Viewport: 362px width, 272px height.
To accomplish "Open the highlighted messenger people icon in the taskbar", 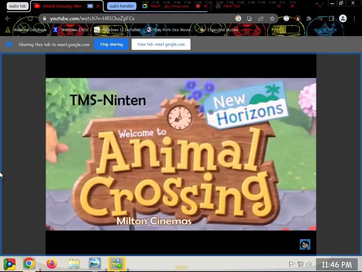I will [x=117, y=263].
